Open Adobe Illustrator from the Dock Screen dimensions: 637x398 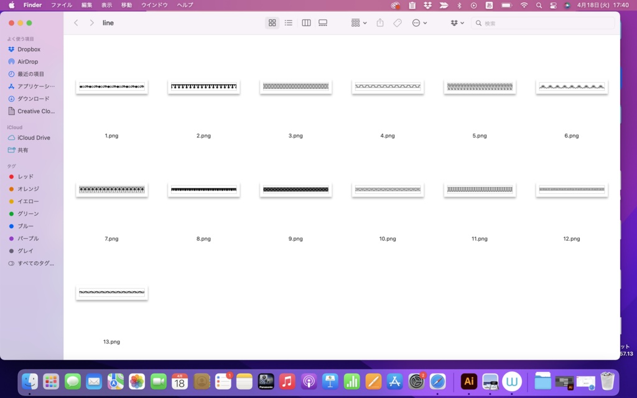(x=468, y=381)
